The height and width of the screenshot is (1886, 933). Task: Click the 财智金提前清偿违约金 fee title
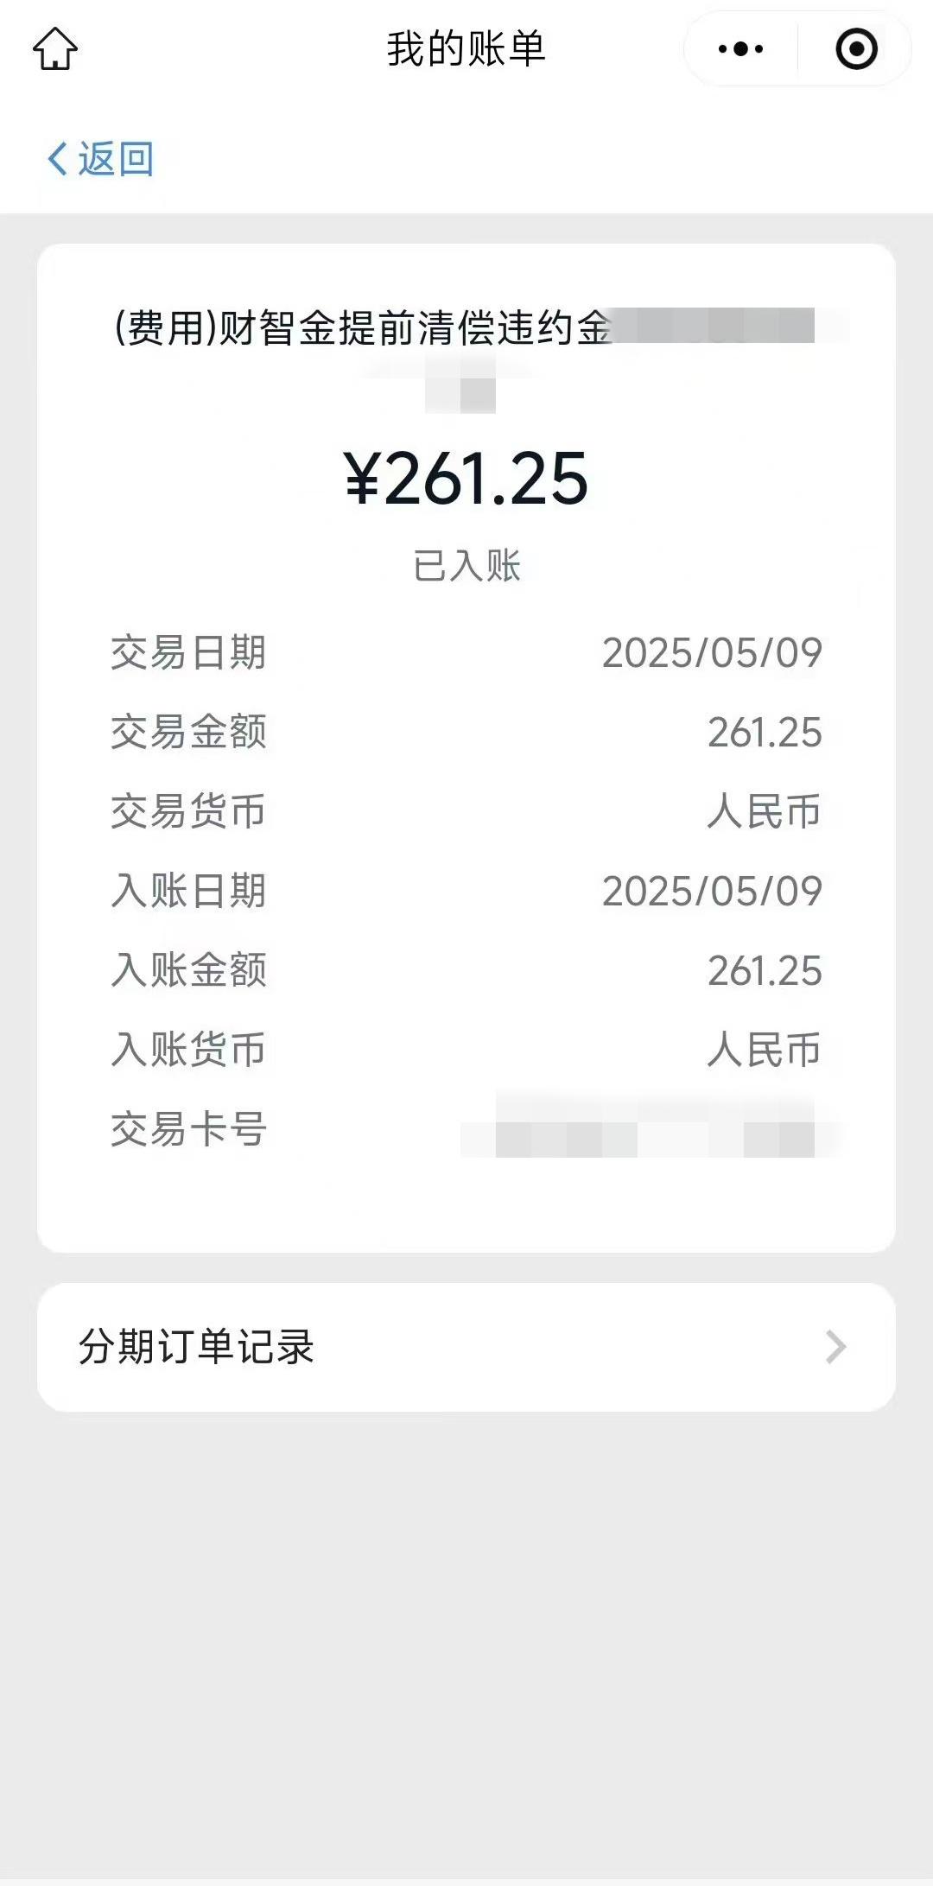pyautogui.click(x=365, y=328)
